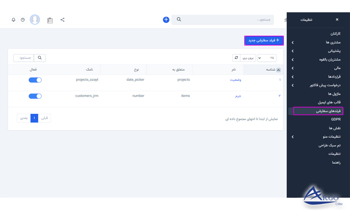Viewport: 350px width, 210px height.
Task: Click the برون بری export button
Action: (248, 57)
